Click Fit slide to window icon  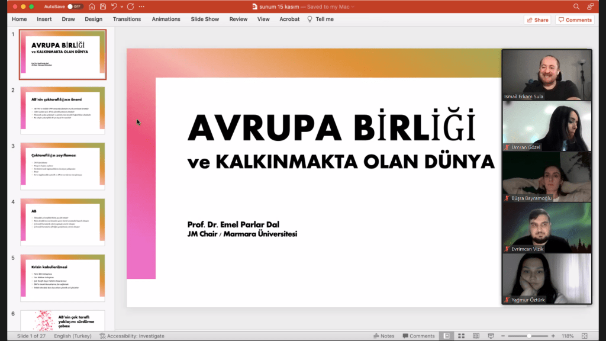coord(585,336)
